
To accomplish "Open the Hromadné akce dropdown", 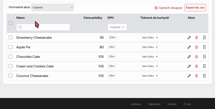I will [52, 7].
